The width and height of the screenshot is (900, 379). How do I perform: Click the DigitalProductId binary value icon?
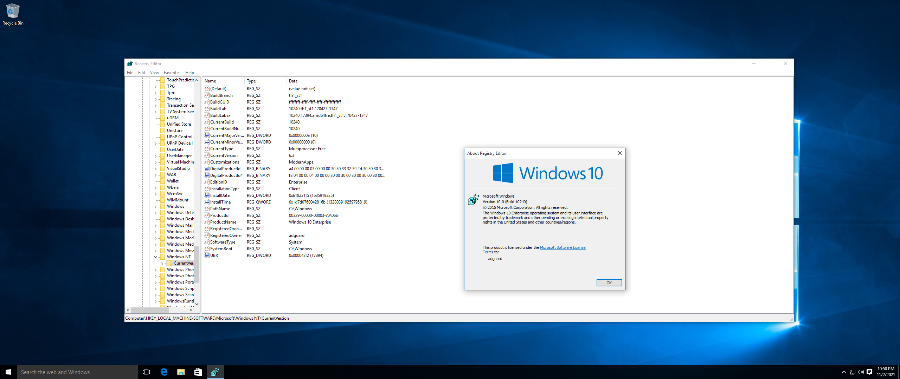coord(207,168)
